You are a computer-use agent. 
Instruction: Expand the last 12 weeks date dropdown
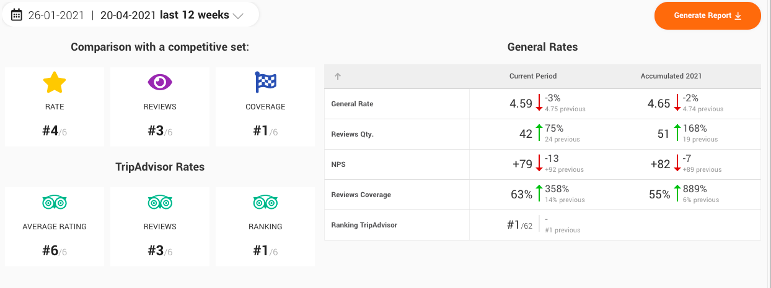pyautogui.click(x=238, y=16)
